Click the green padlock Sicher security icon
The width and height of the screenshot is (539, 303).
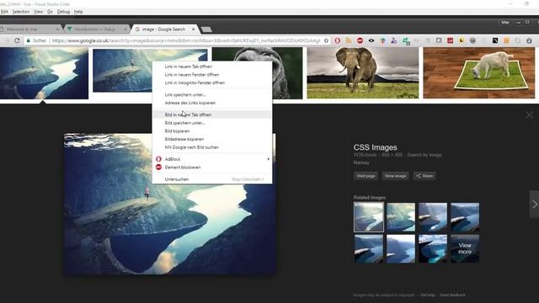coord(29,40)
